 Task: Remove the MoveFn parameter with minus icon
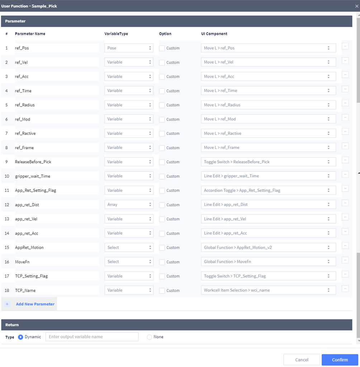tap(345, 260)
